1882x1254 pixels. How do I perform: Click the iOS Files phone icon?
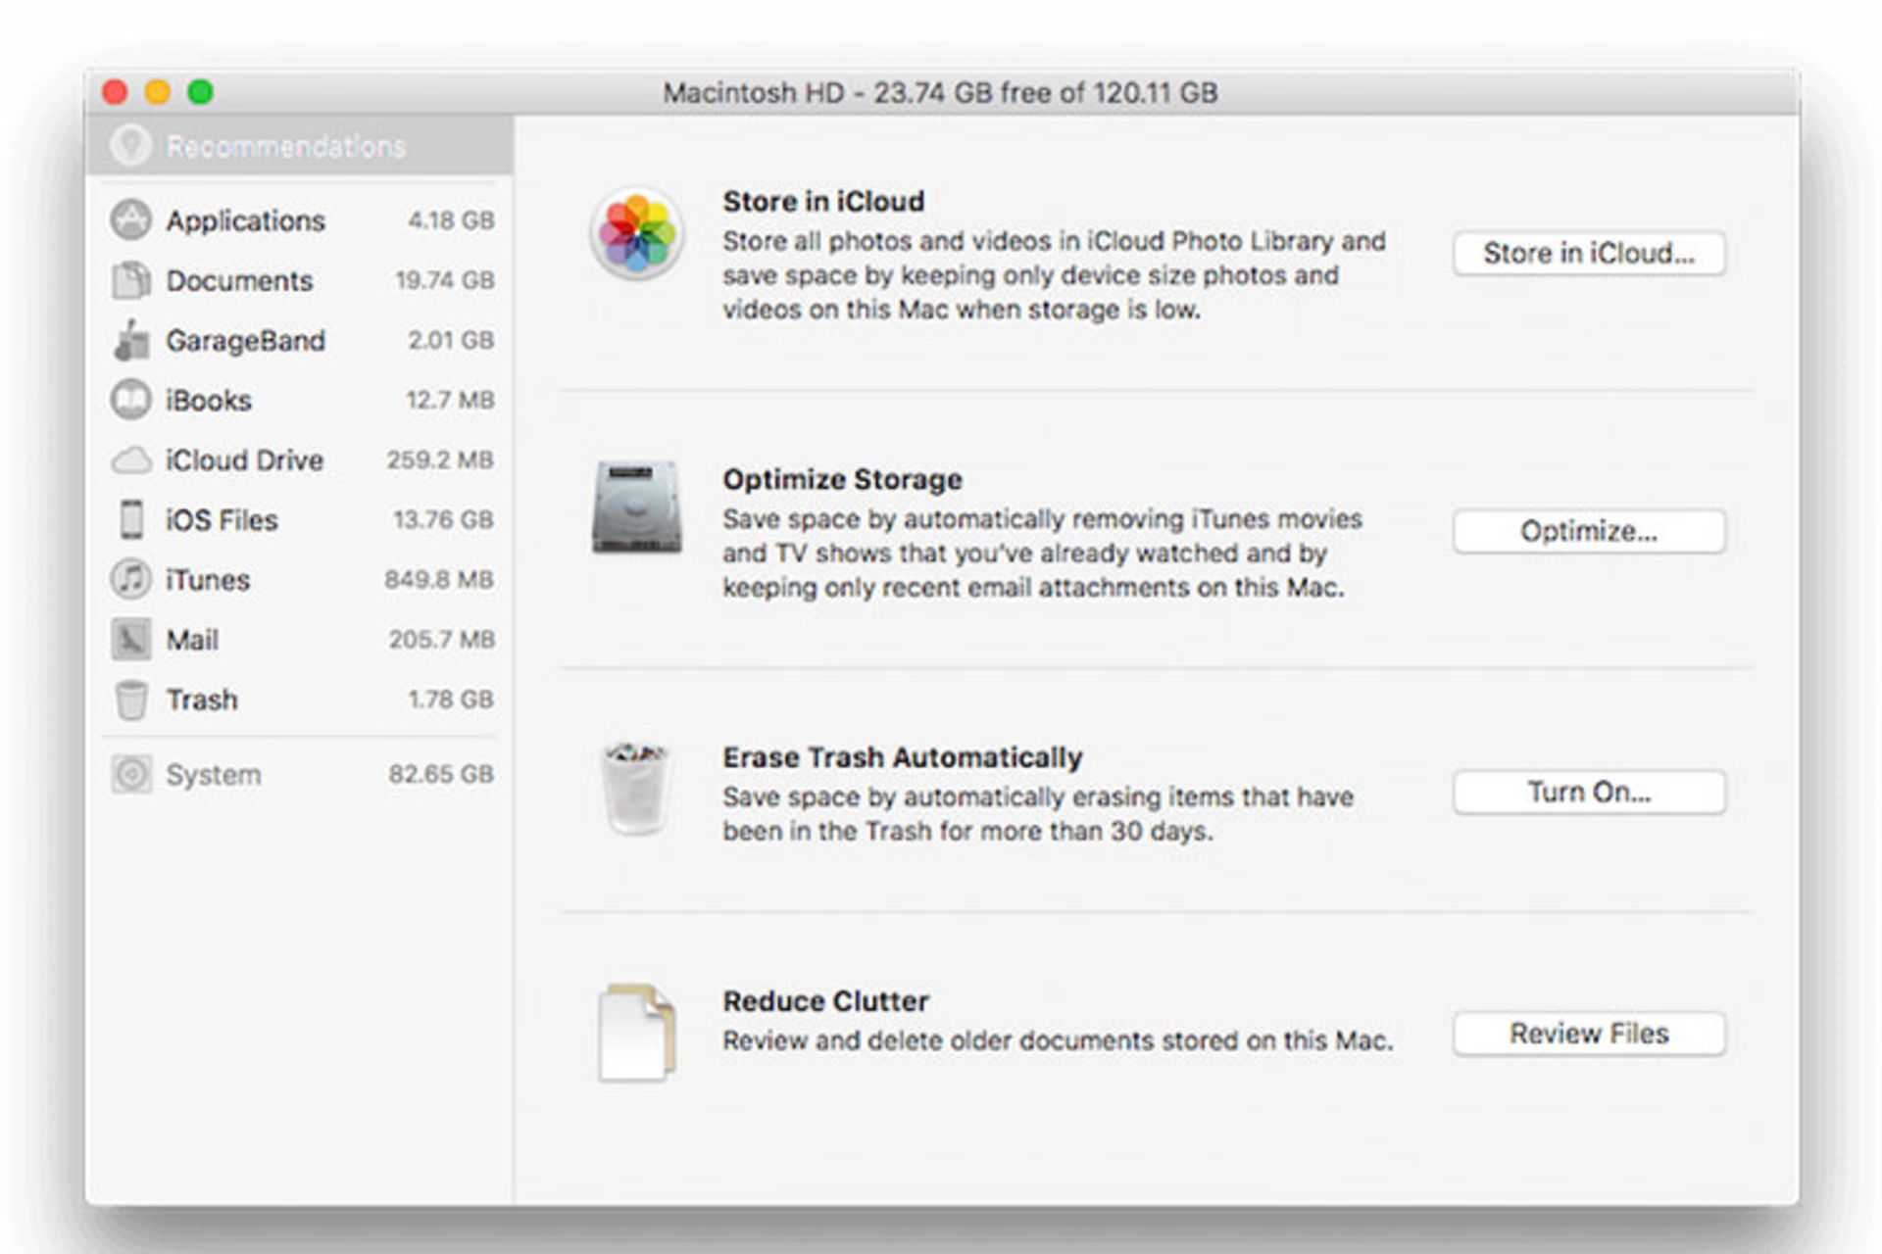[x=130, y=519]
